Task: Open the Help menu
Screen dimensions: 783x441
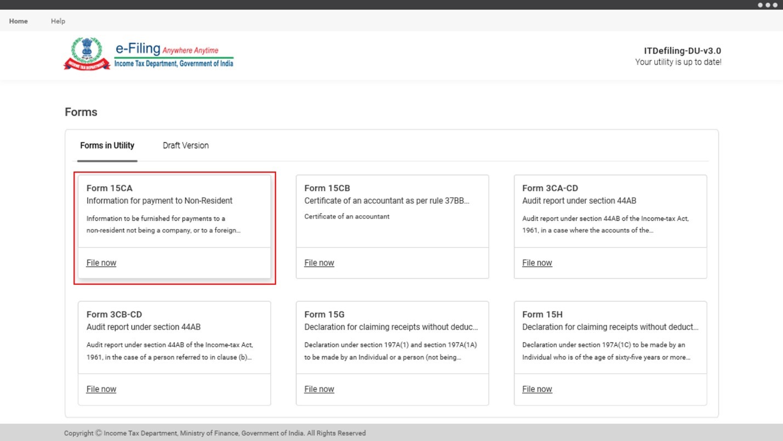Action: point(58,21)
